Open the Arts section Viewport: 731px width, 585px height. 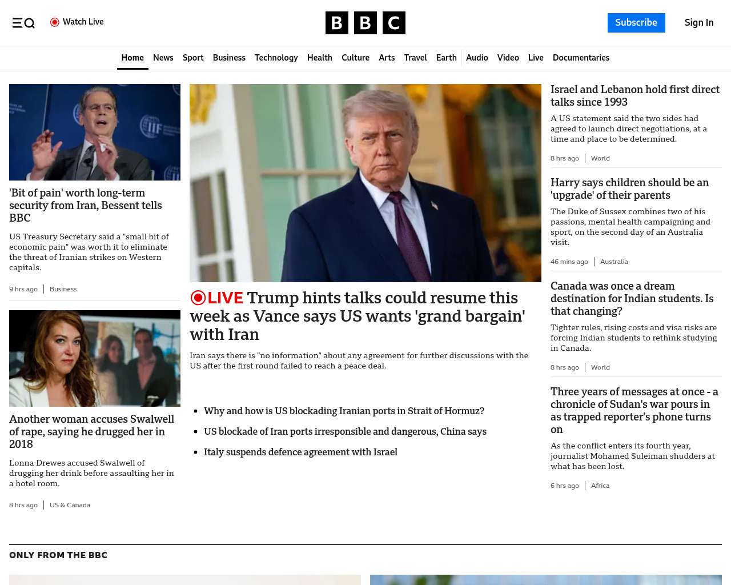(x=387, y=58)
